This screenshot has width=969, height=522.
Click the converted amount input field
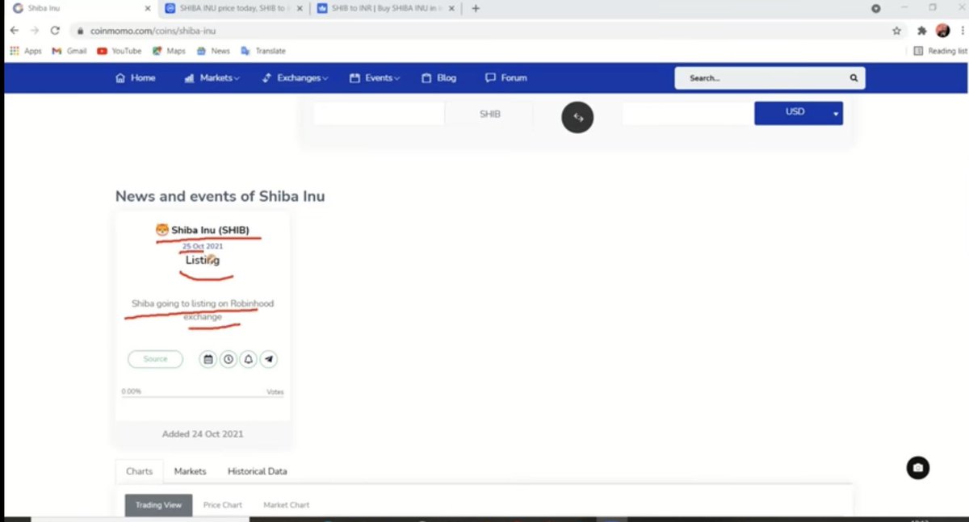click(688, 114)
